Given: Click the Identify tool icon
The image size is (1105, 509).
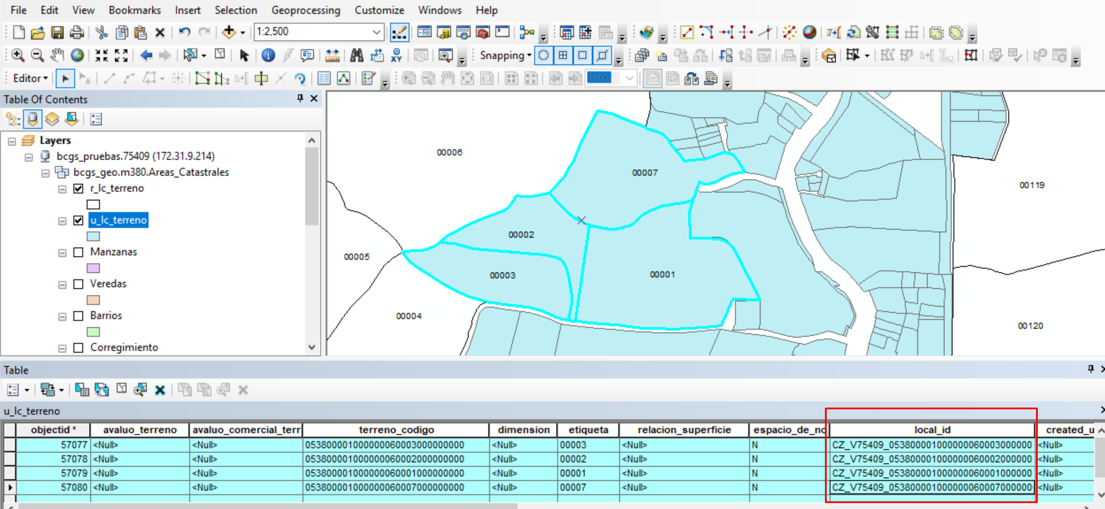Looking at the screenshot, I should tap(268, 55).
